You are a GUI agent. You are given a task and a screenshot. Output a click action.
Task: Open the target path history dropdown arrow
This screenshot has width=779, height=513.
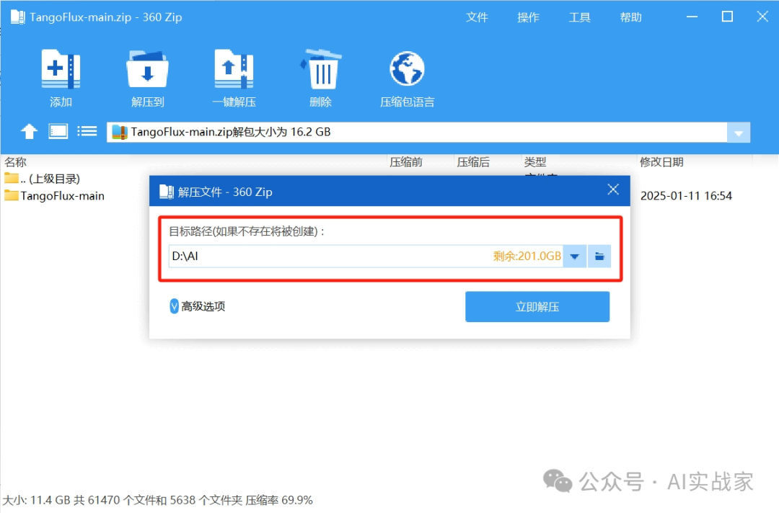[x=575, y=256]
